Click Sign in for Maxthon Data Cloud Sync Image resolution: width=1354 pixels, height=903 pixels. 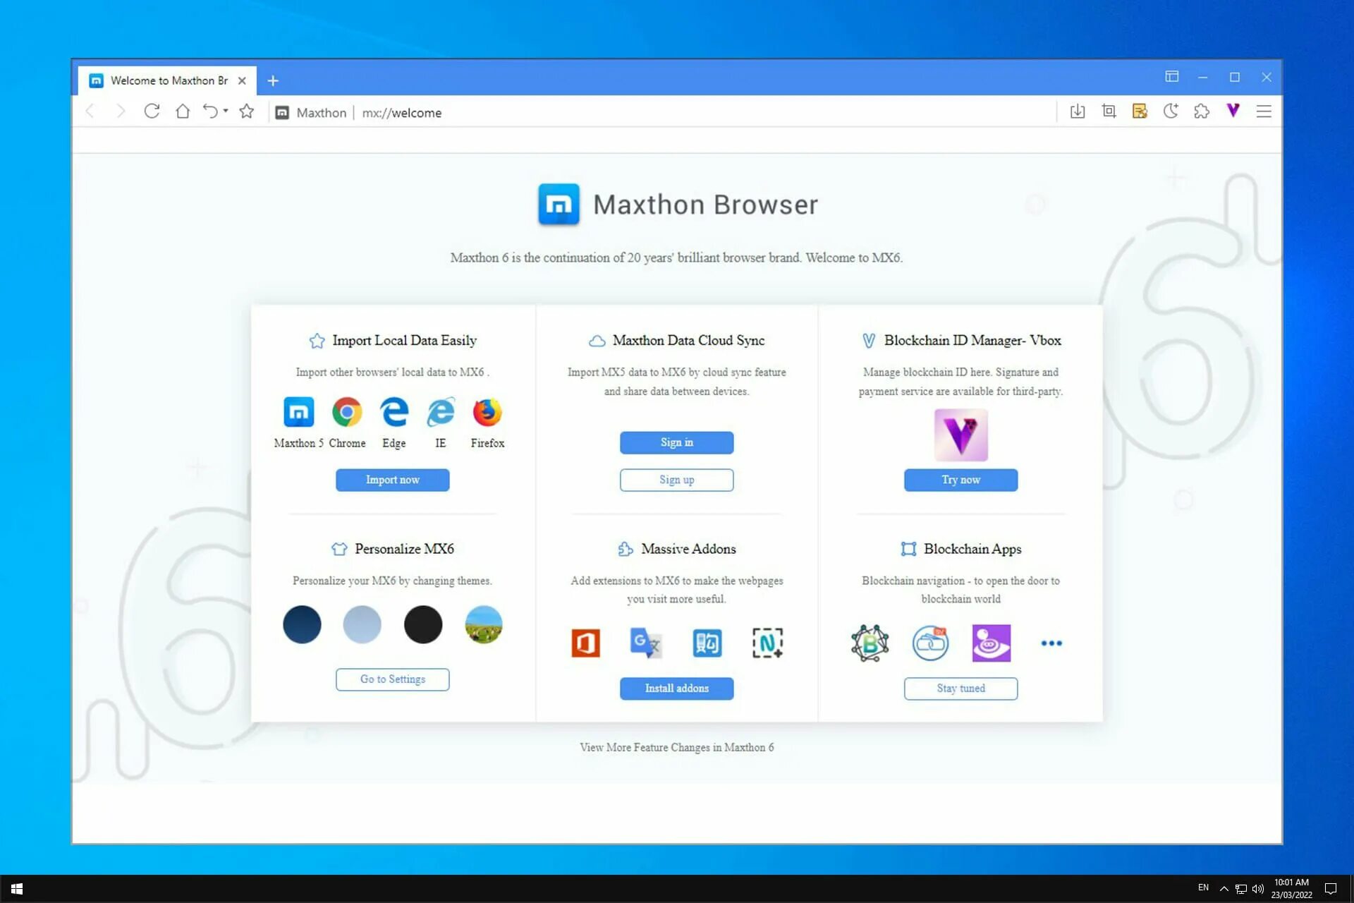point(676,442)
